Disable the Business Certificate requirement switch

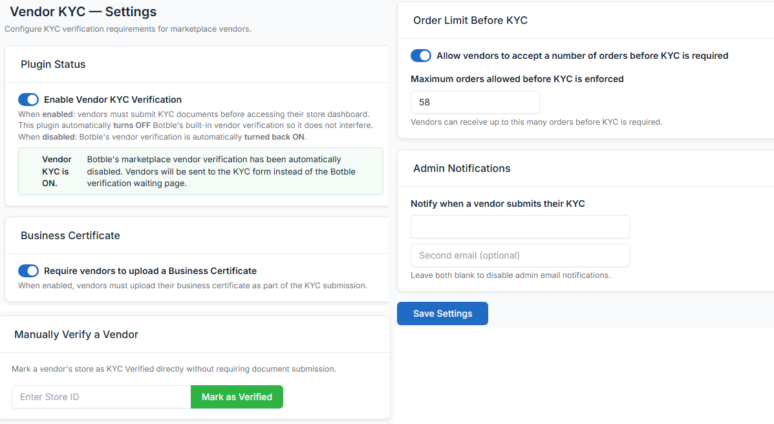28,271
